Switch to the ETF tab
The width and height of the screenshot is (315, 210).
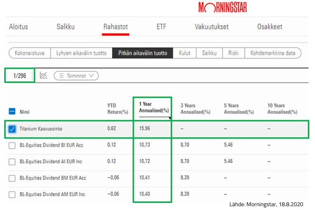pos(162,27)
